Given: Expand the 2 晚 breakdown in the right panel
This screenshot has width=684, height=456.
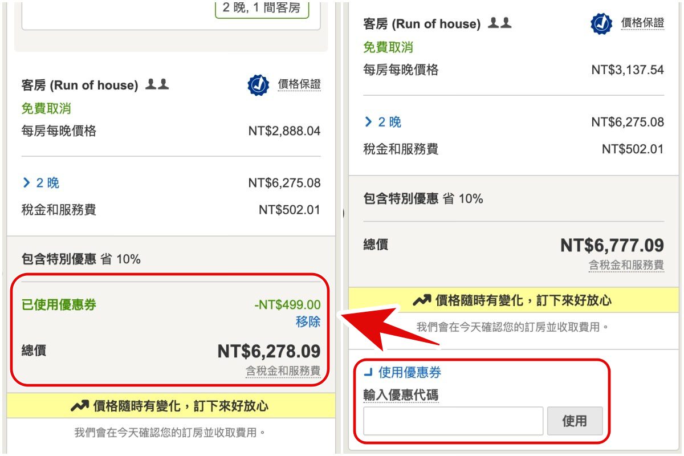Looking at the screenshot, I should tap(382, 122).
